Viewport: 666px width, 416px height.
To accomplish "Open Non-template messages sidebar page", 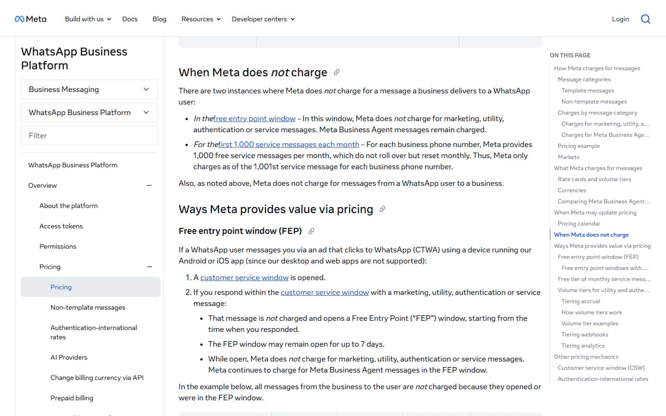I will 88,307.
